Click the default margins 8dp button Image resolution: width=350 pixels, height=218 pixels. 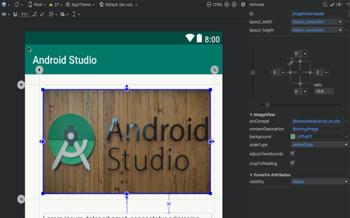[24, 14]
